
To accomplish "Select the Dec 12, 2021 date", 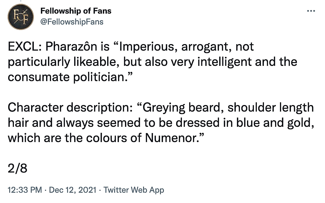I will pos(73,190).
